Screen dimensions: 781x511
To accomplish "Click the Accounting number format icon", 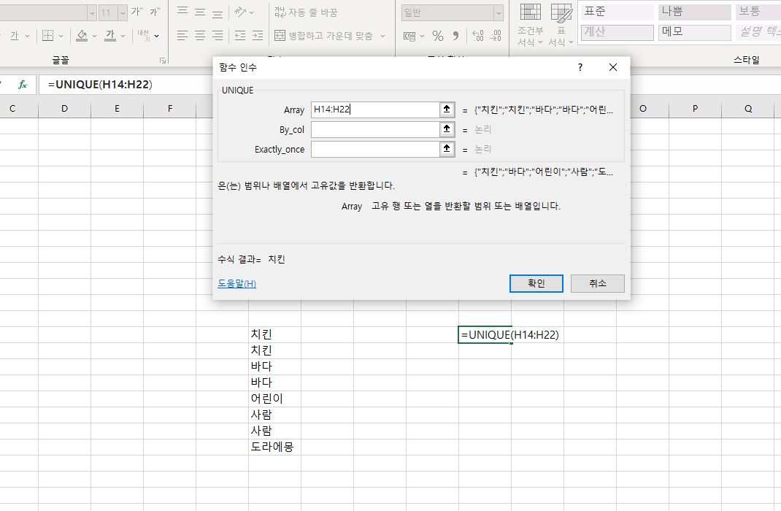I will click(409, 34).
